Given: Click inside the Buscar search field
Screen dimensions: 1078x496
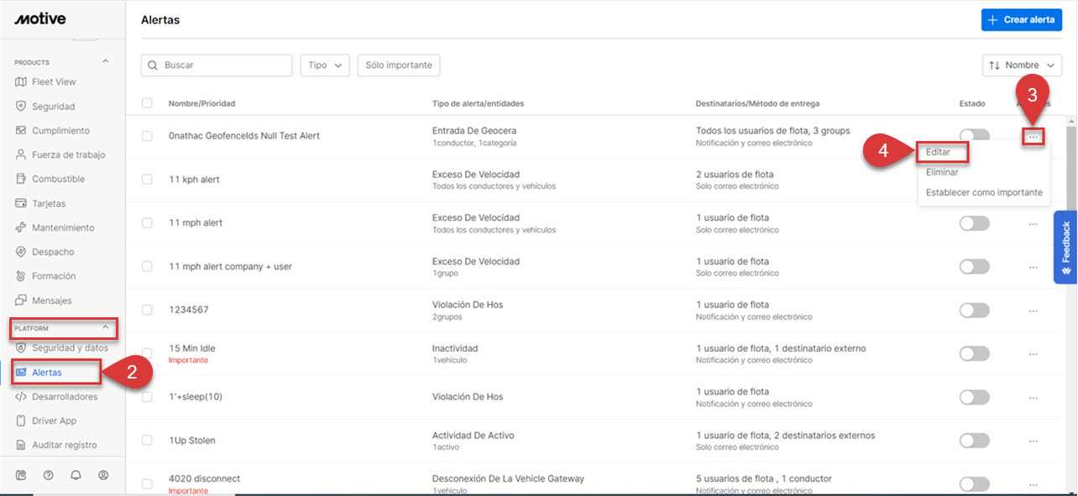Looking at the screenshot, I should click(216, 65).
